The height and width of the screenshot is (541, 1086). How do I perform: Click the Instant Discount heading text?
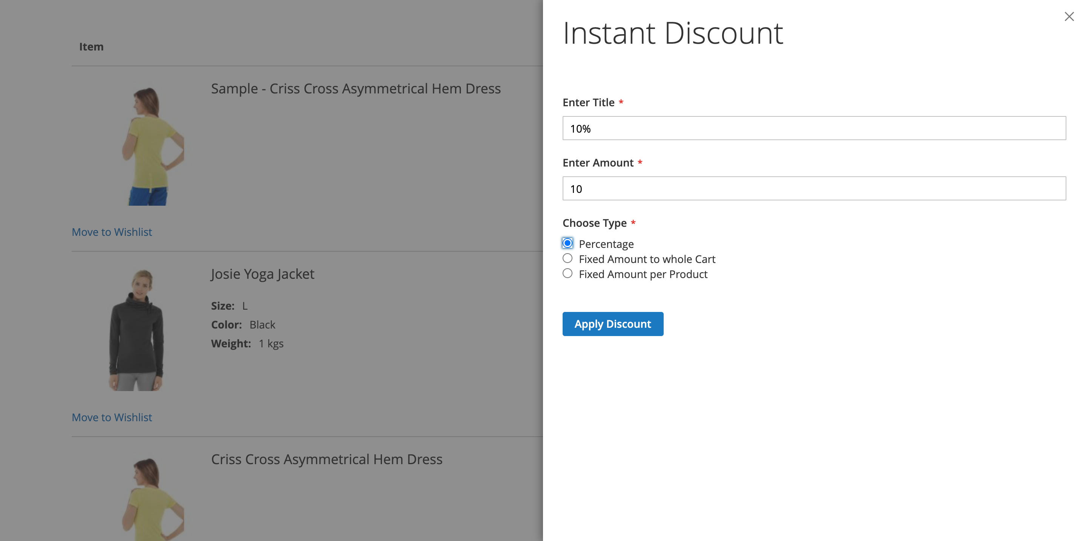click(x=673, y=33)
